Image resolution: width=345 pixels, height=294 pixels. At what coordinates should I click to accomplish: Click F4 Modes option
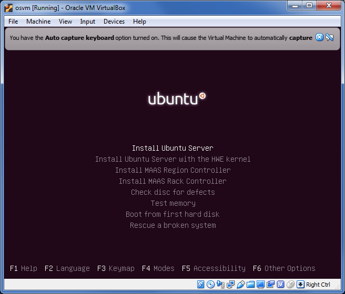click(158, 268)
